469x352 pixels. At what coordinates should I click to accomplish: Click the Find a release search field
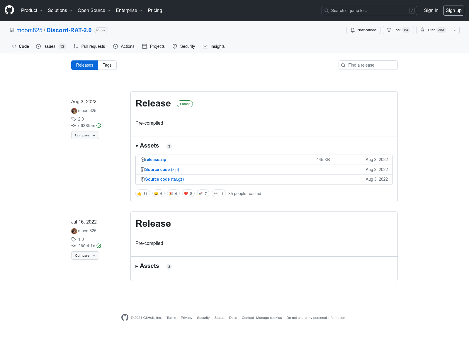click(x=368, y=65)
